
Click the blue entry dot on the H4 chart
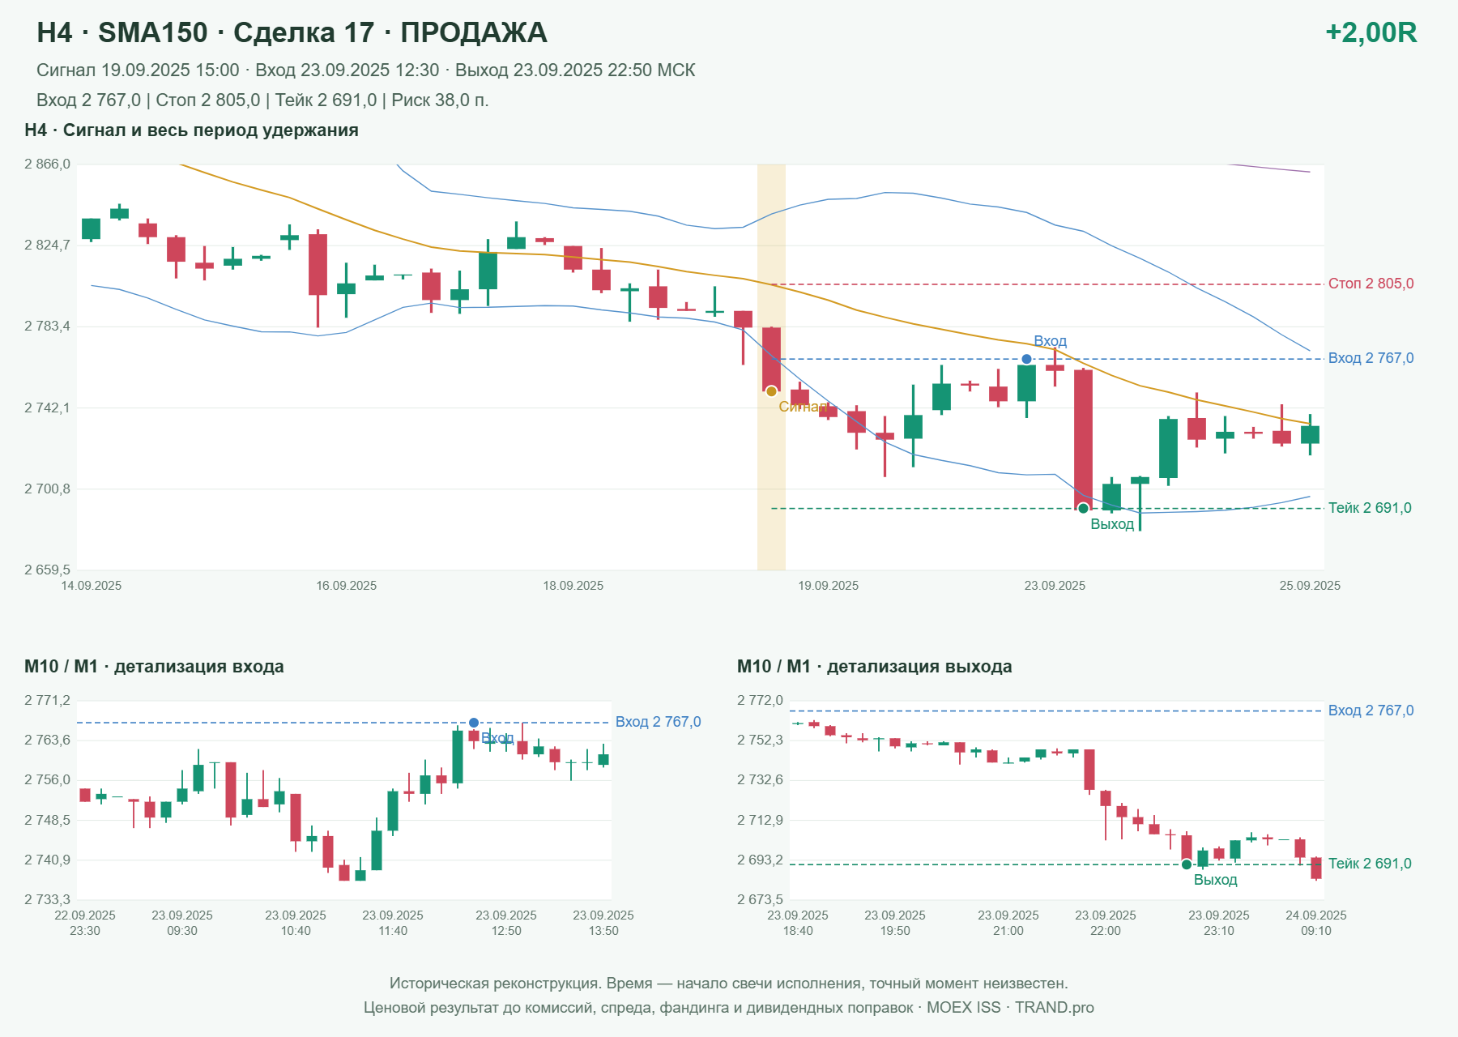coord(1026,359)
